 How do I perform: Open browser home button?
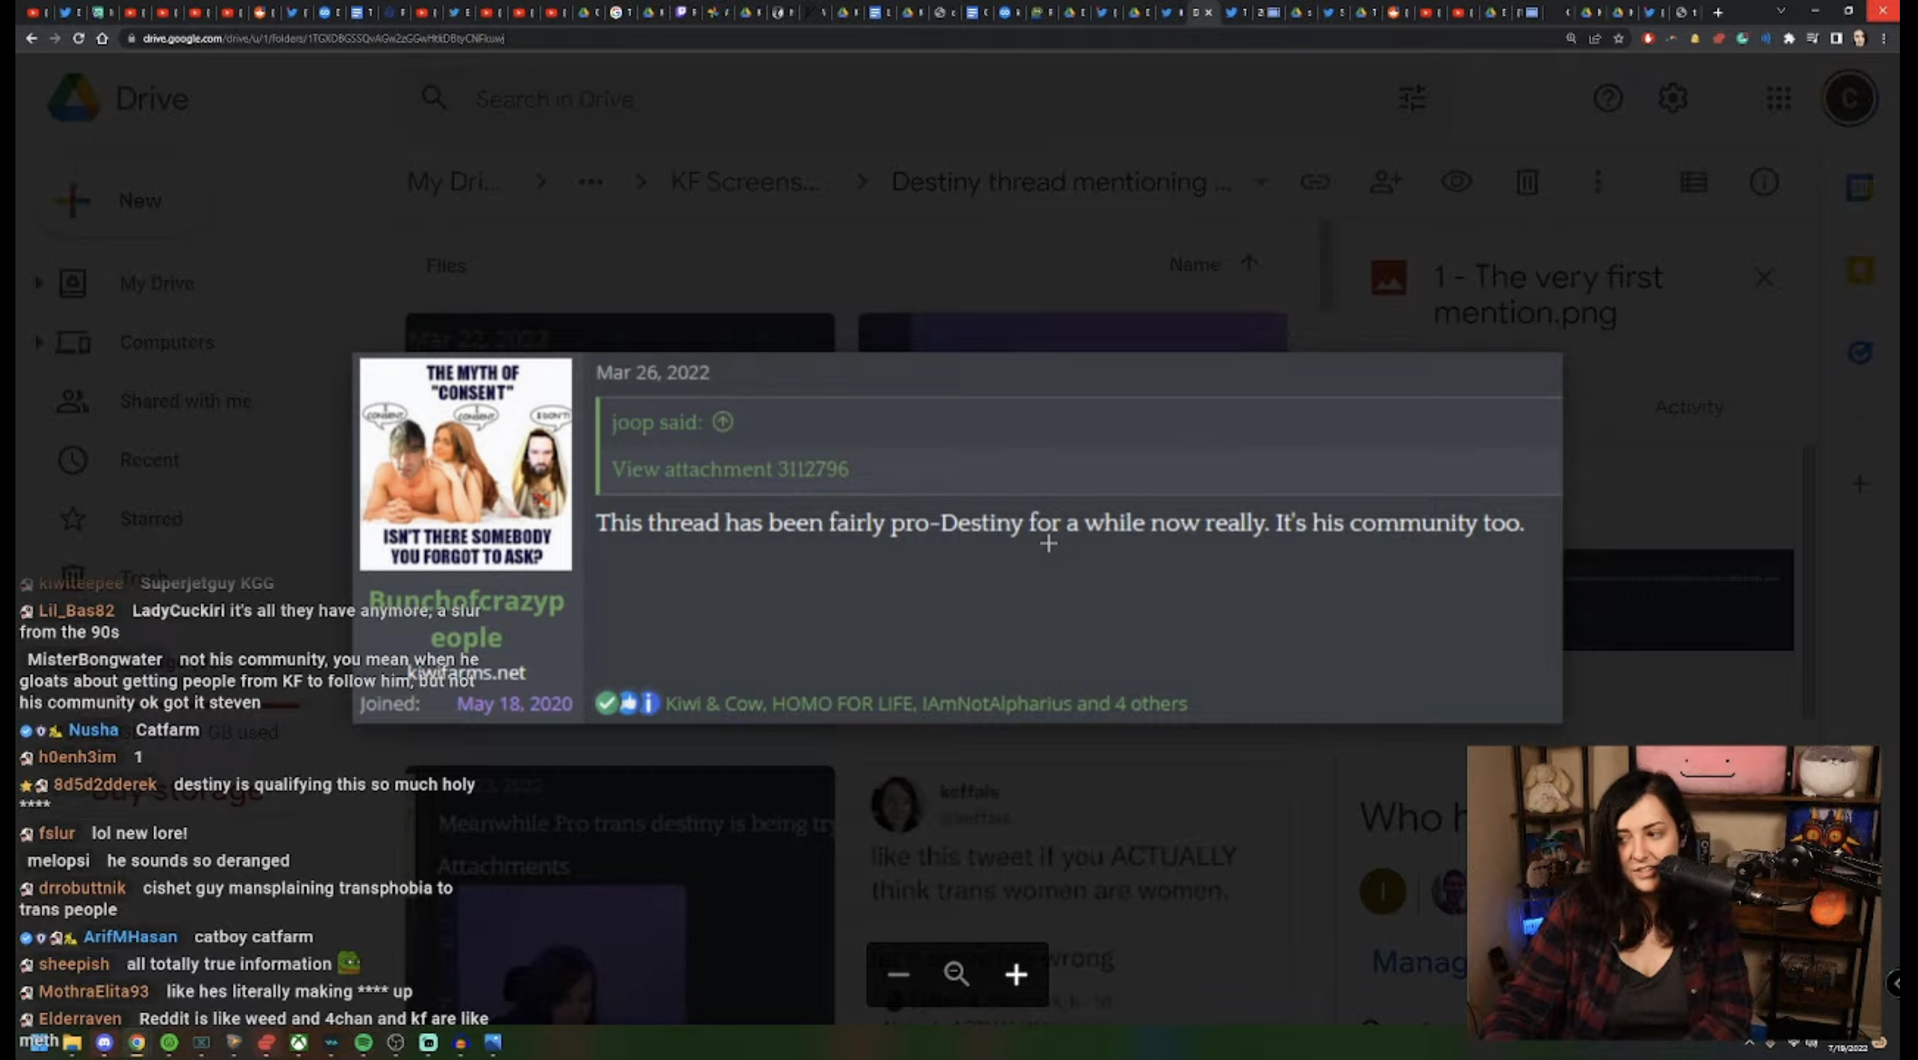point(101,38)
